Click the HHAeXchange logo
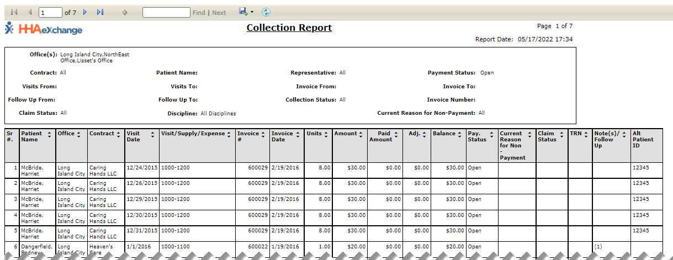Image resolution: width=673 pixels, height=260 pixels. (44, 29)
